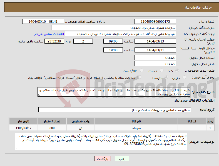
Task: Click the چاپ print button
Action: 122,159
